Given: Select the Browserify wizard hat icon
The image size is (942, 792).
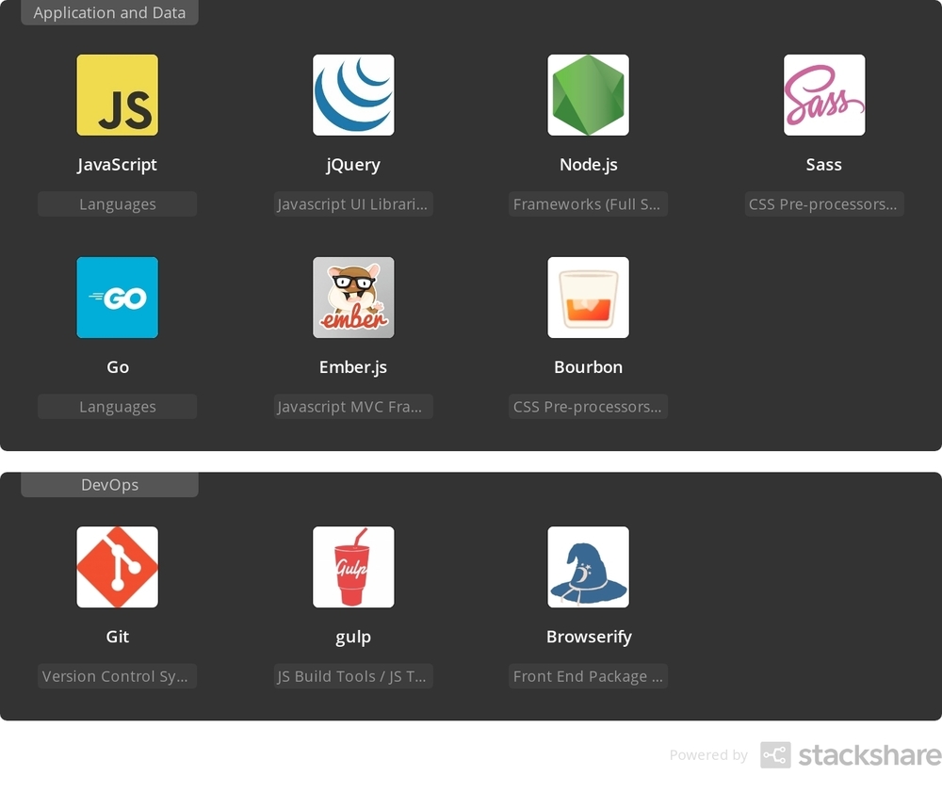Looking at the screenshot, I should click(x=588, y=567).
